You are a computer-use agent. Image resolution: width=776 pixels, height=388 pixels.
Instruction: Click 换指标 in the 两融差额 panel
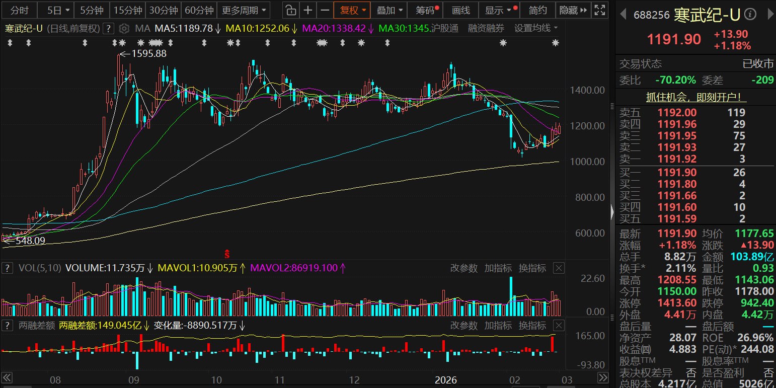[532, 326]
